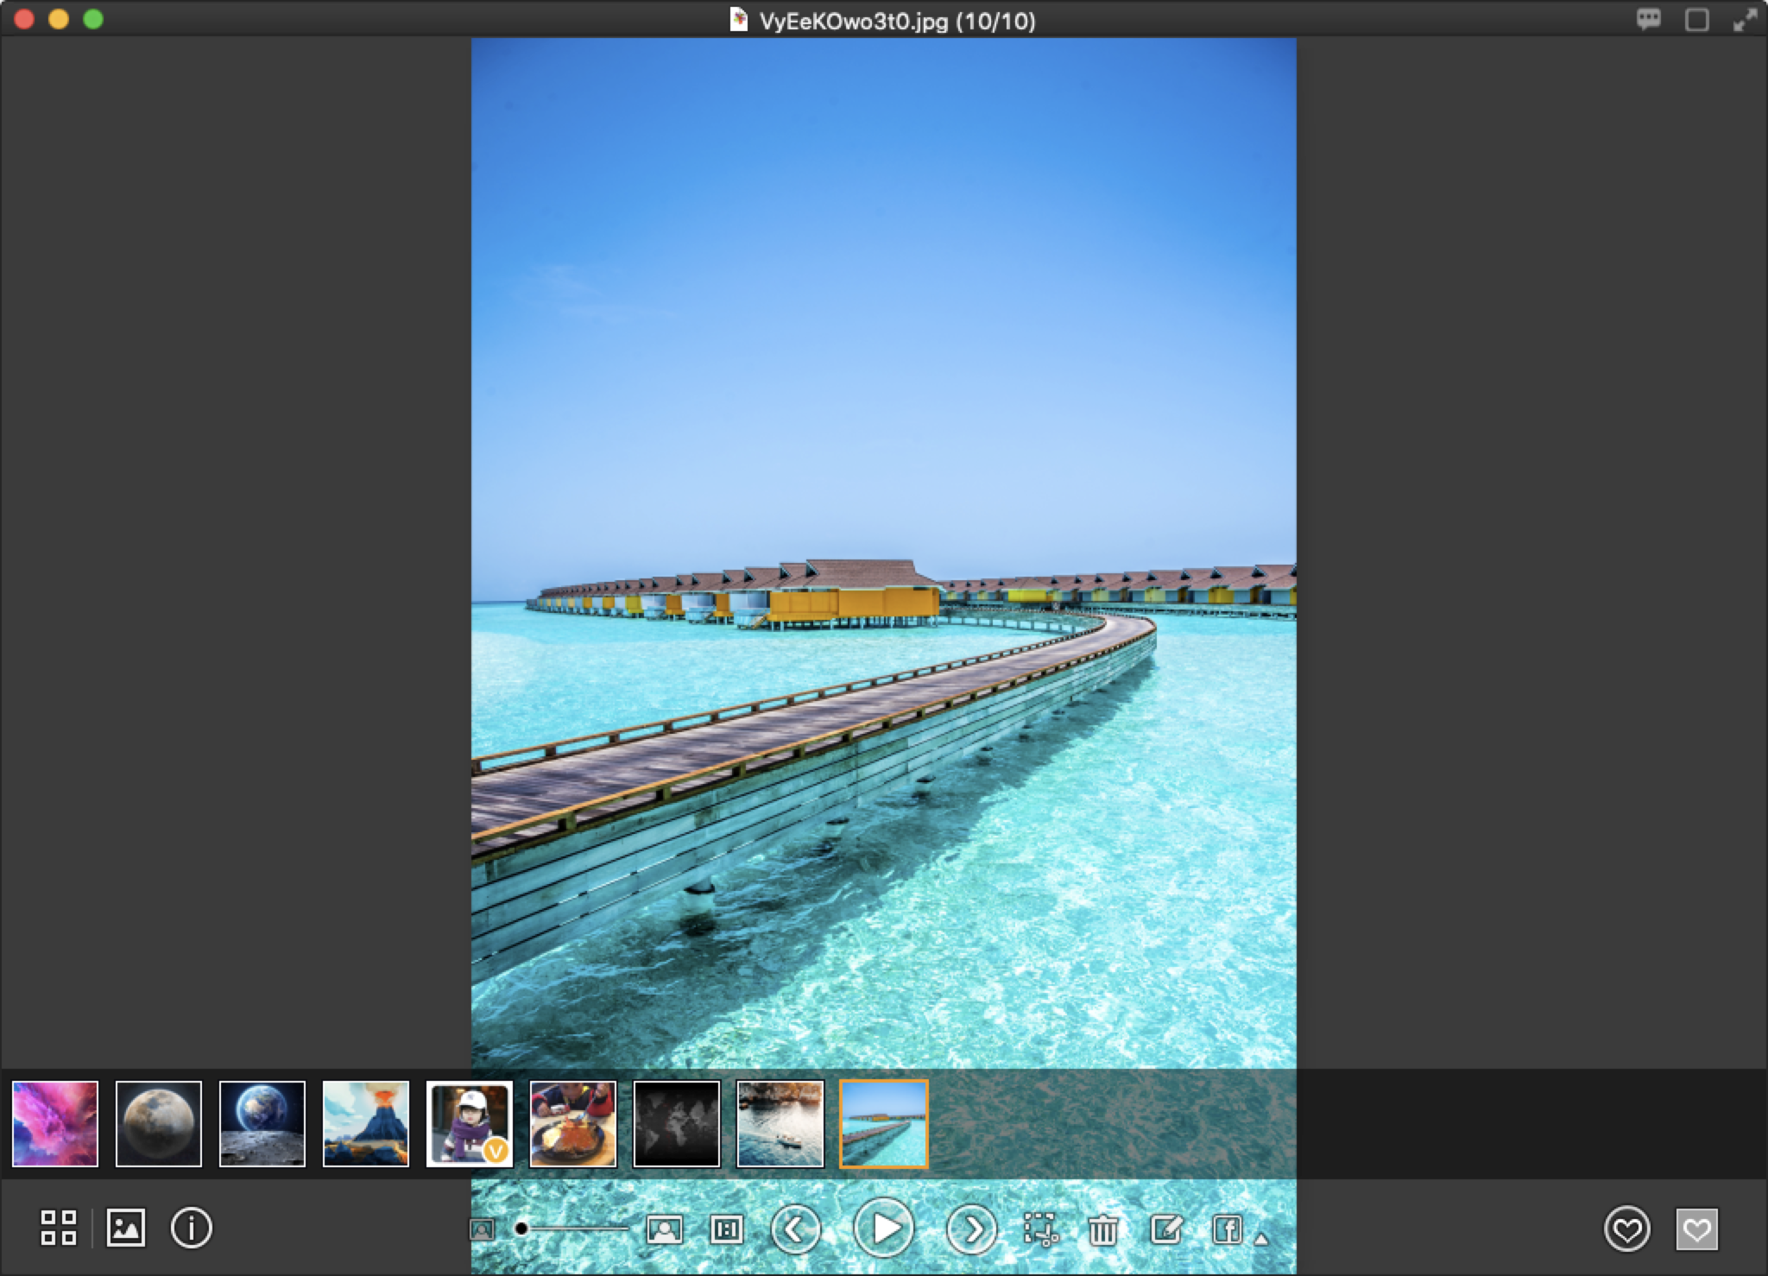The image size is (1768, 1276).
Task: Start slideshow with play button
Action: (x=884, y=1228)
